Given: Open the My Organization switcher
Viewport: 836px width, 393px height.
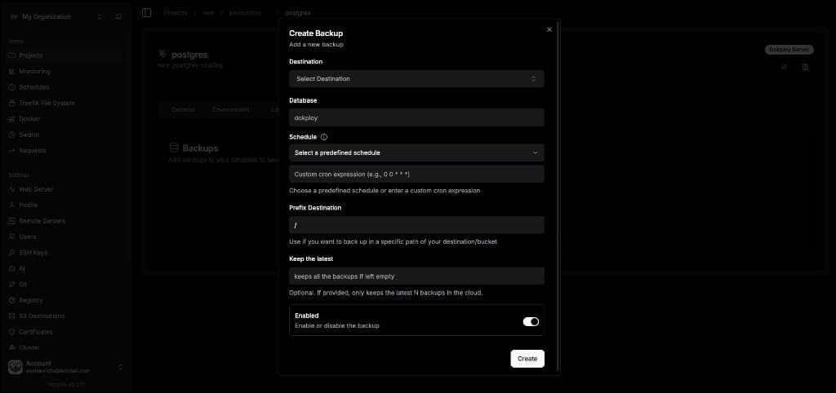Looking at the screenshot, I should [56, 17].
